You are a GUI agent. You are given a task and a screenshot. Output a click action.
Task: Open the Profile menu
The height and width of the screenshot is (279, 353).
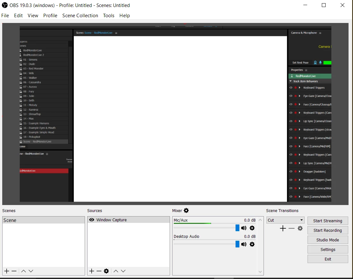pos(50,16)
